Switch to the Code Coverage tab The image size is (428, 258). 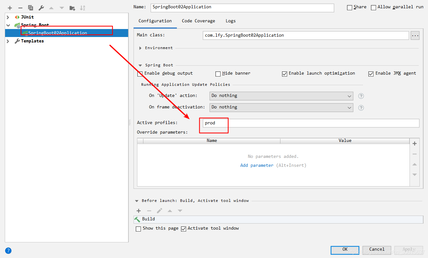199,21
